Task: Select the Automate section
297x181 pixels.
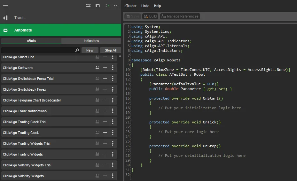Action: click(61, 30)
